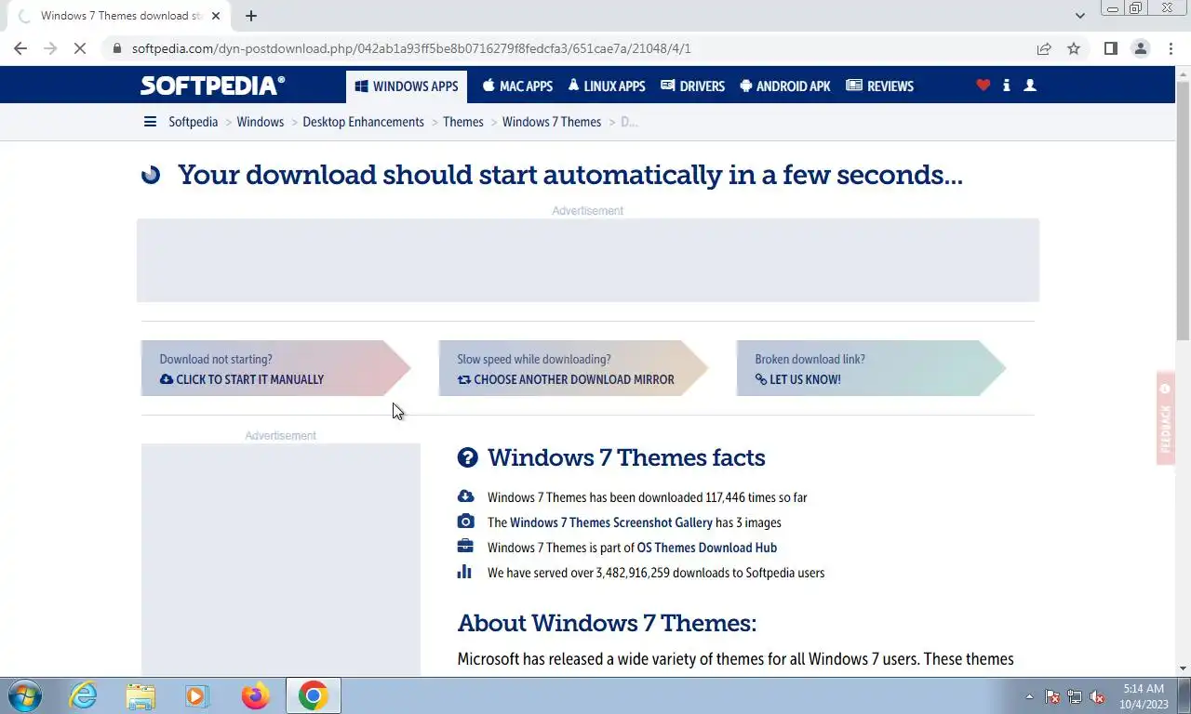The image size is (1191, 714).
Task: Open the Reviews section
Action: pos(880,86)
